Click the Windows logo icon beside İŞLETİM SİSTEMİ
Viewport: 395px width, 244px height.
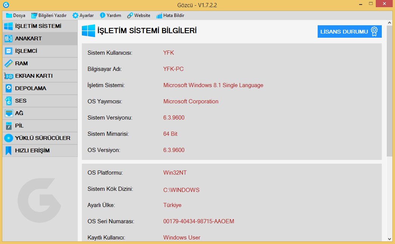click(x=8, y=26)
